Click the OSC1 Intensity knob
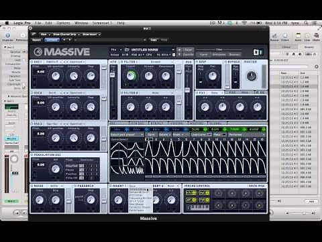This screenshot has height=242, width=322. click(x=73, y=76)
